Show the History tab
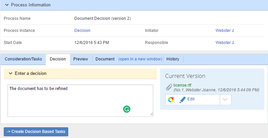Screen dimensions: 268x138 (173, 59)
